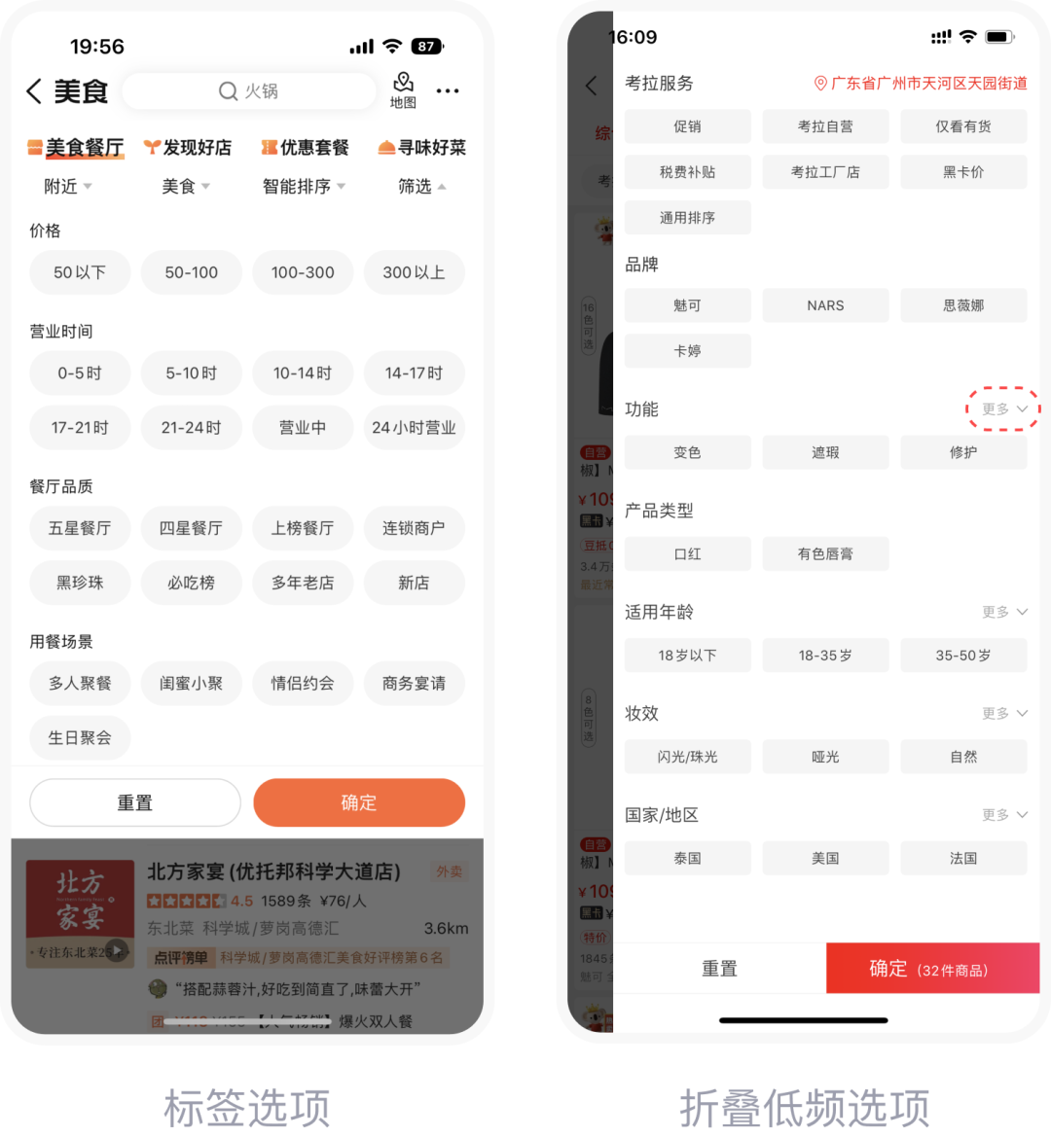Select the 必吃榜 tag

(192, 583)
